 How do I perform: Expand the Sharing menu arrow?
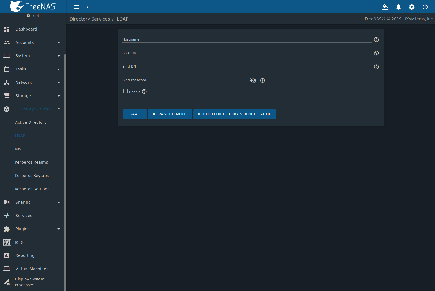59,202
